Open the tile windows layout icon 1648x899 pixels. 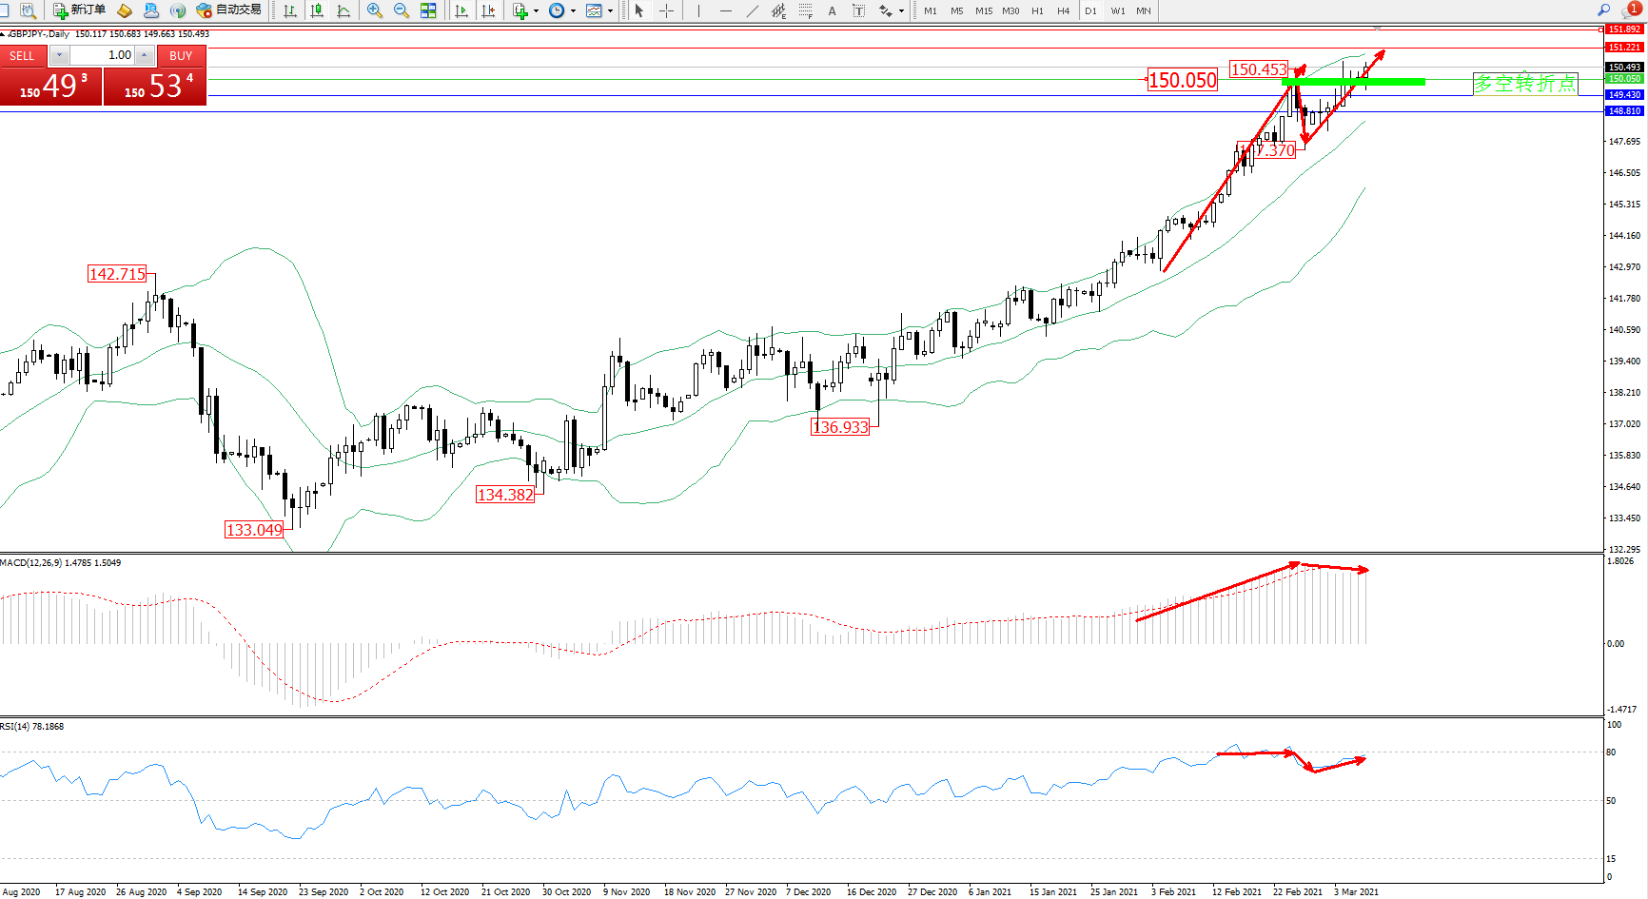coord(428,10)
